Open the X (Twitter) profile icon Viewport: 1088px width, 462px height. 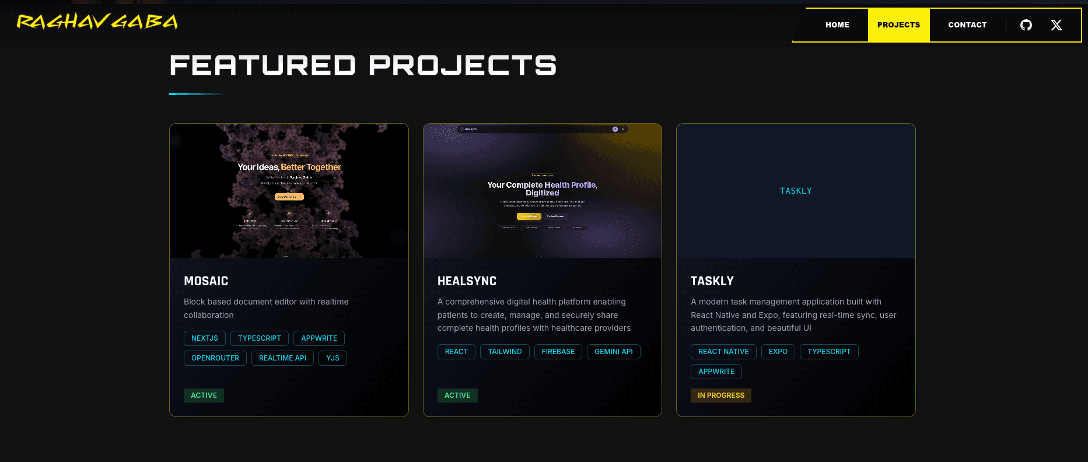[1056, 25]
